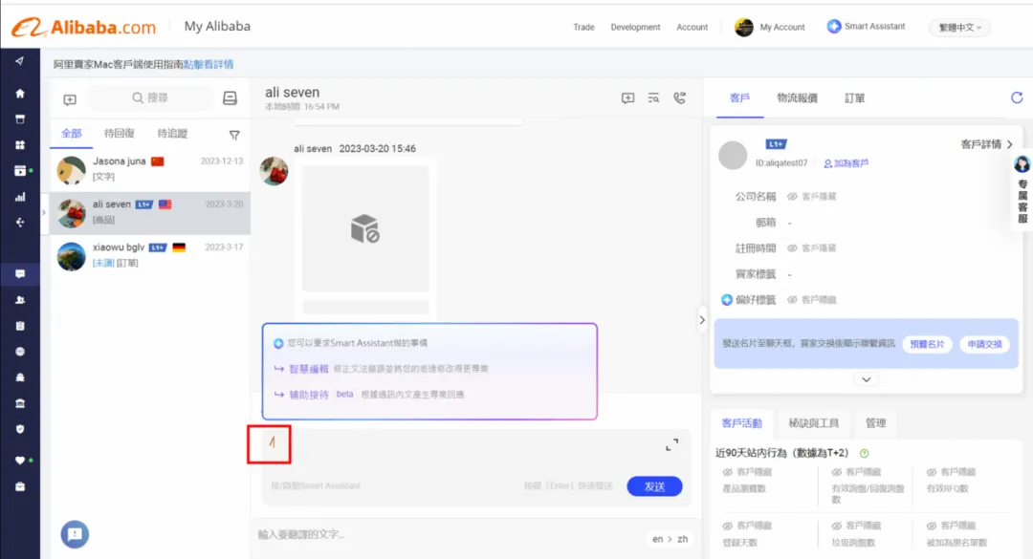This screenshot has height=559, width=1033.
Task: Open the orders clipboard icon in sidebar
Action: [20, 326]
